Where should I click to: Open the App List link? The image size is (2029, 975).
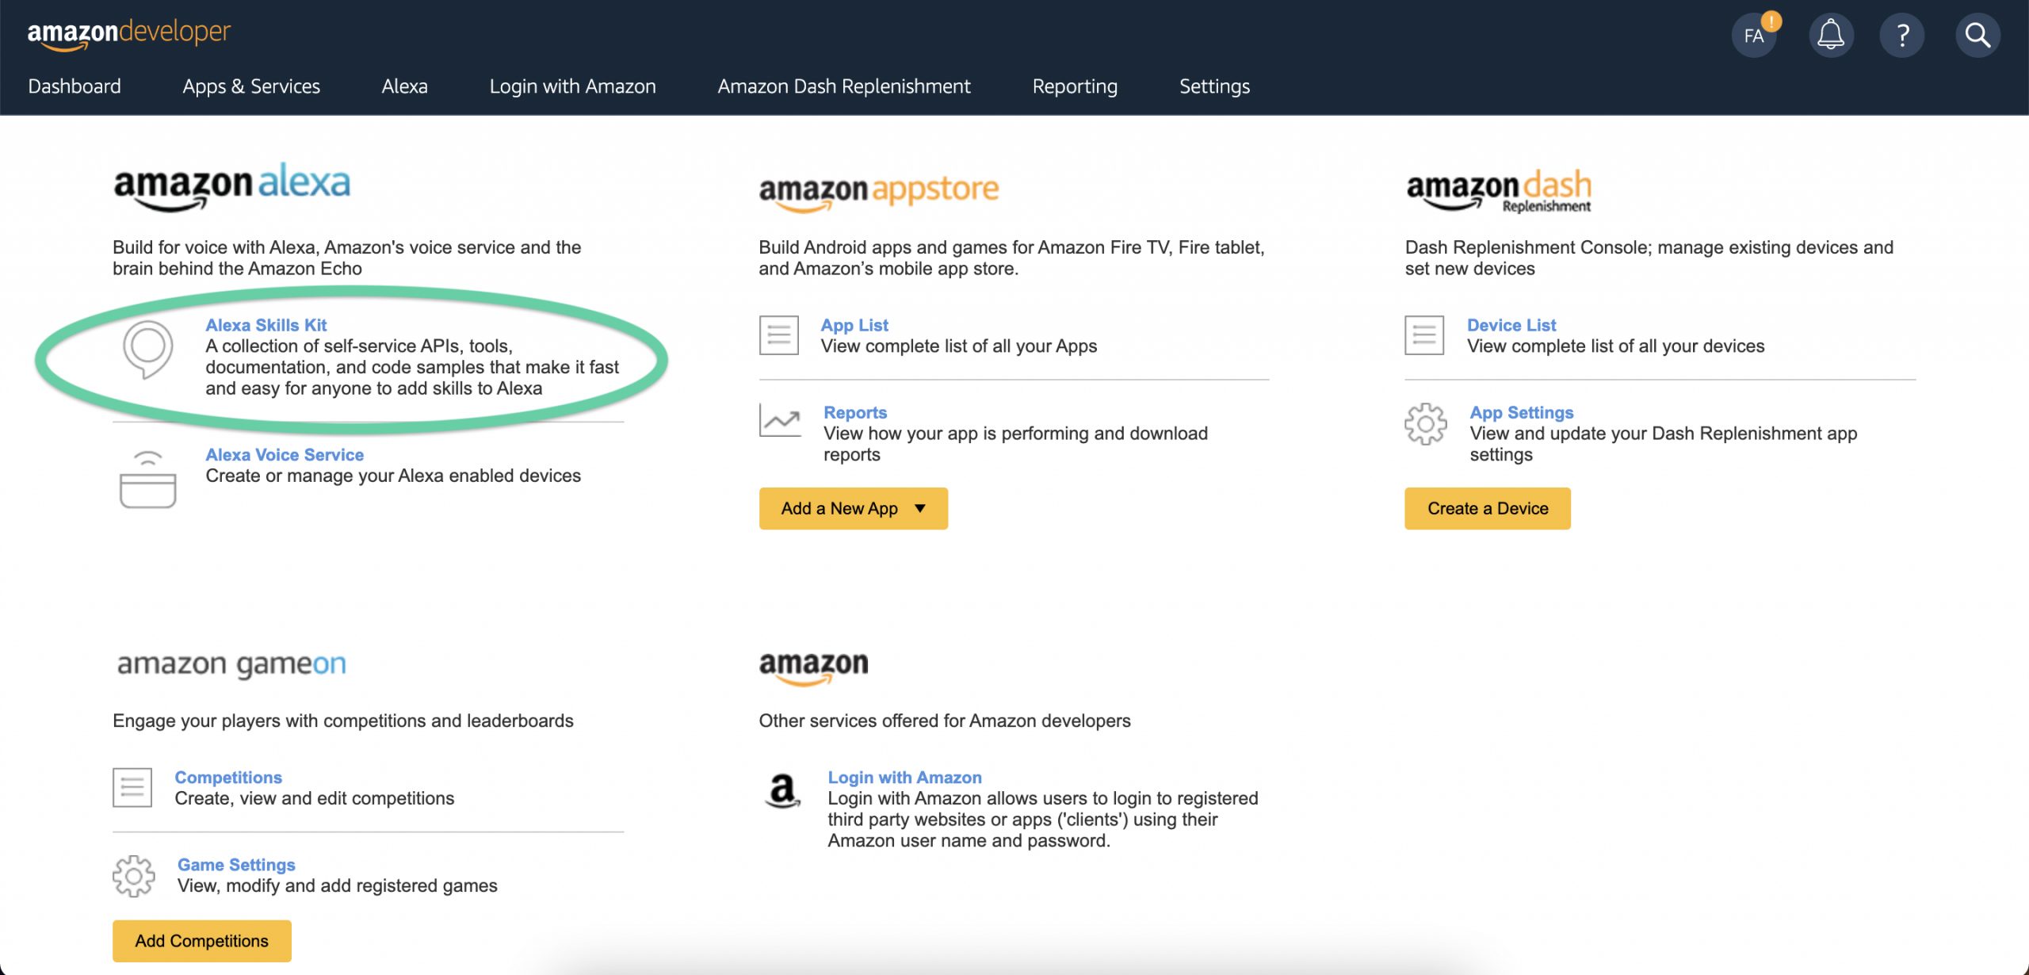[854, 325]
